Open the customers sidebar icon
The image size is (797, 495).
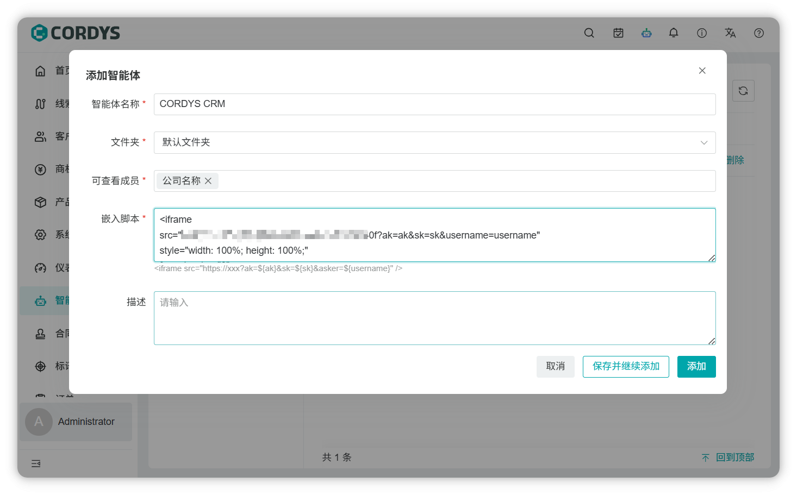coord(40,136)
